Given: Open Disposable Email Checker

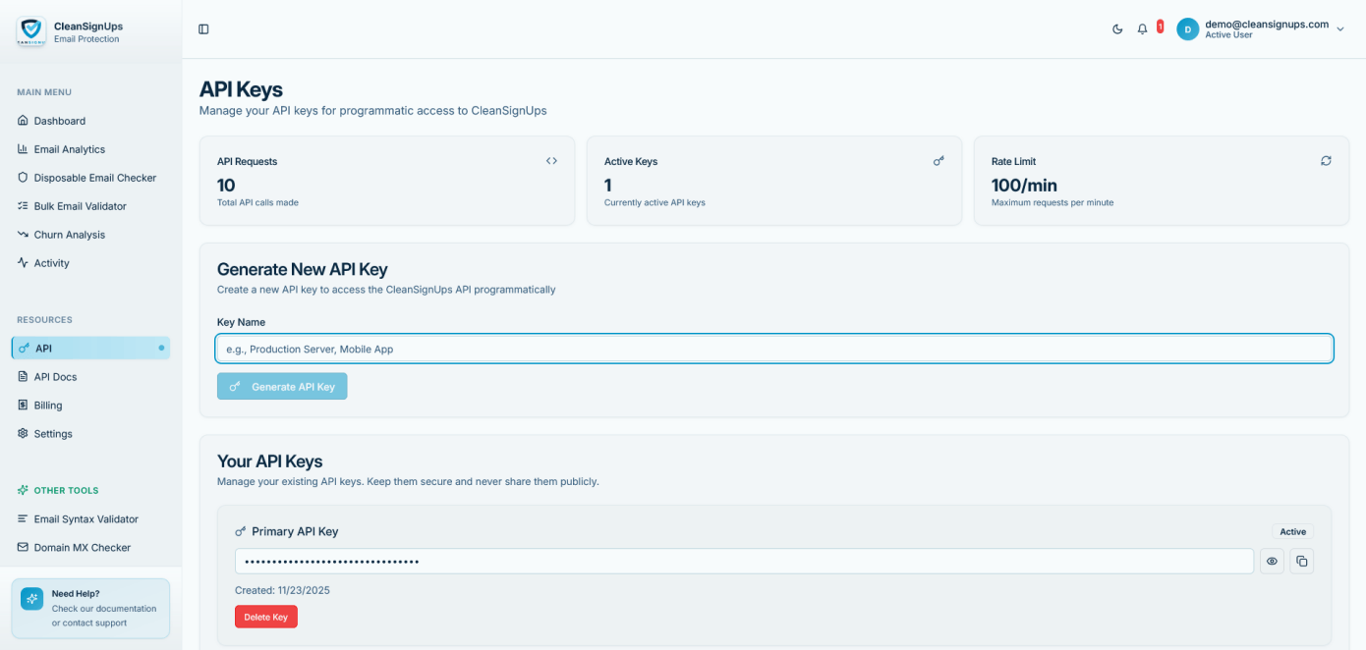Looking at the screenshot, I should tap(94, 178).
